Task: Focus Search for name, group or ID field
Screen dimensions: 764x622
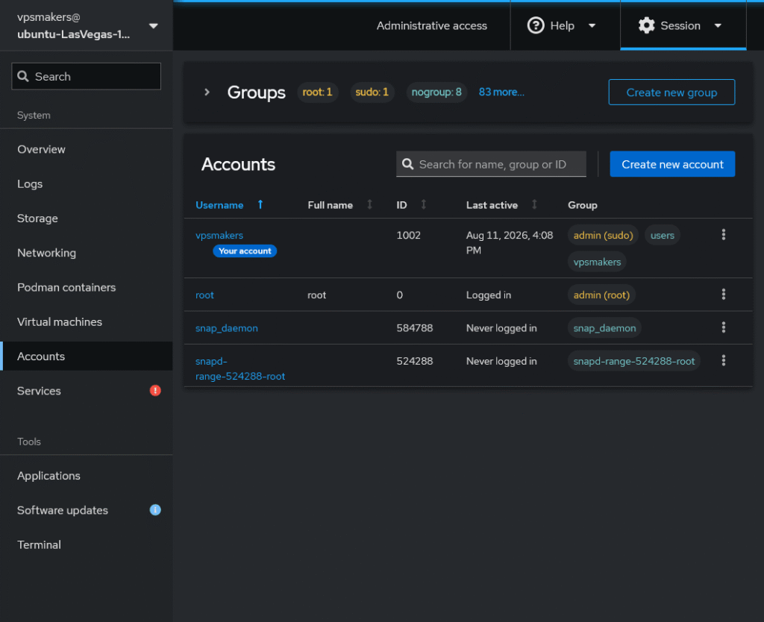Action: (491, 164)
